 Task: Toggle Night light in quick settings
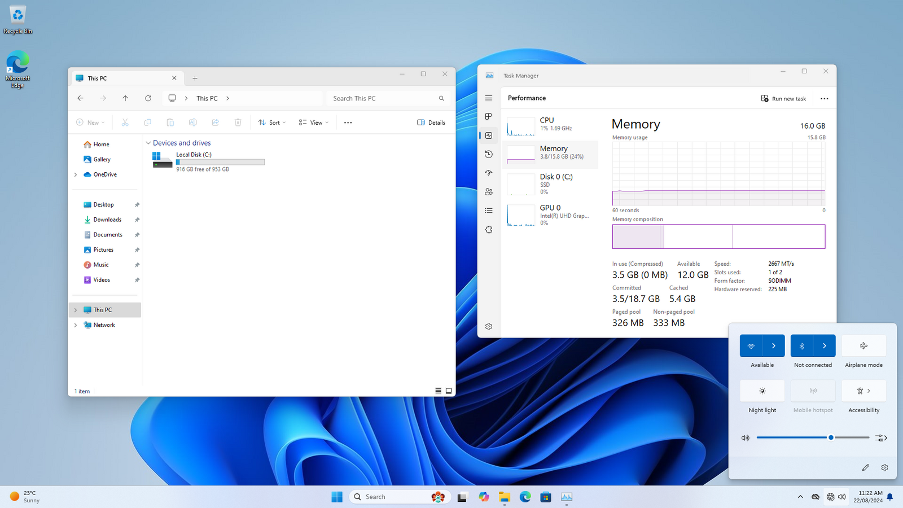click(x=762, y=391)
